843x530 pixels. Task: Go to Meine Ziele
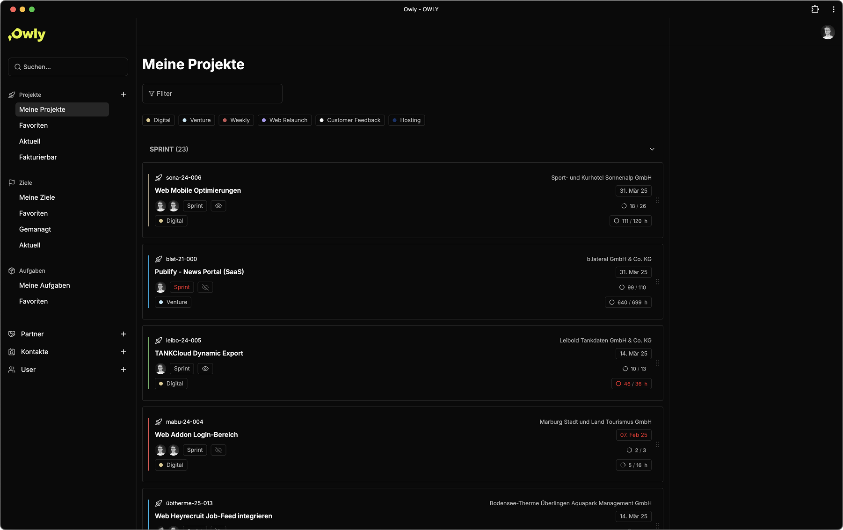click(x=37, y=197)
